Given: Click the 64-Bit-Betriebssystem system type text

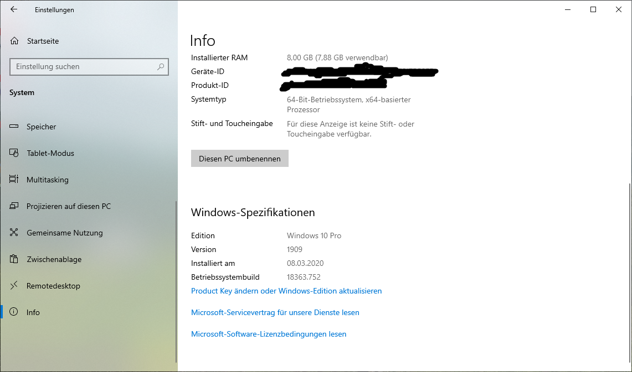Looking at the screenshot, I should point(348,104).
